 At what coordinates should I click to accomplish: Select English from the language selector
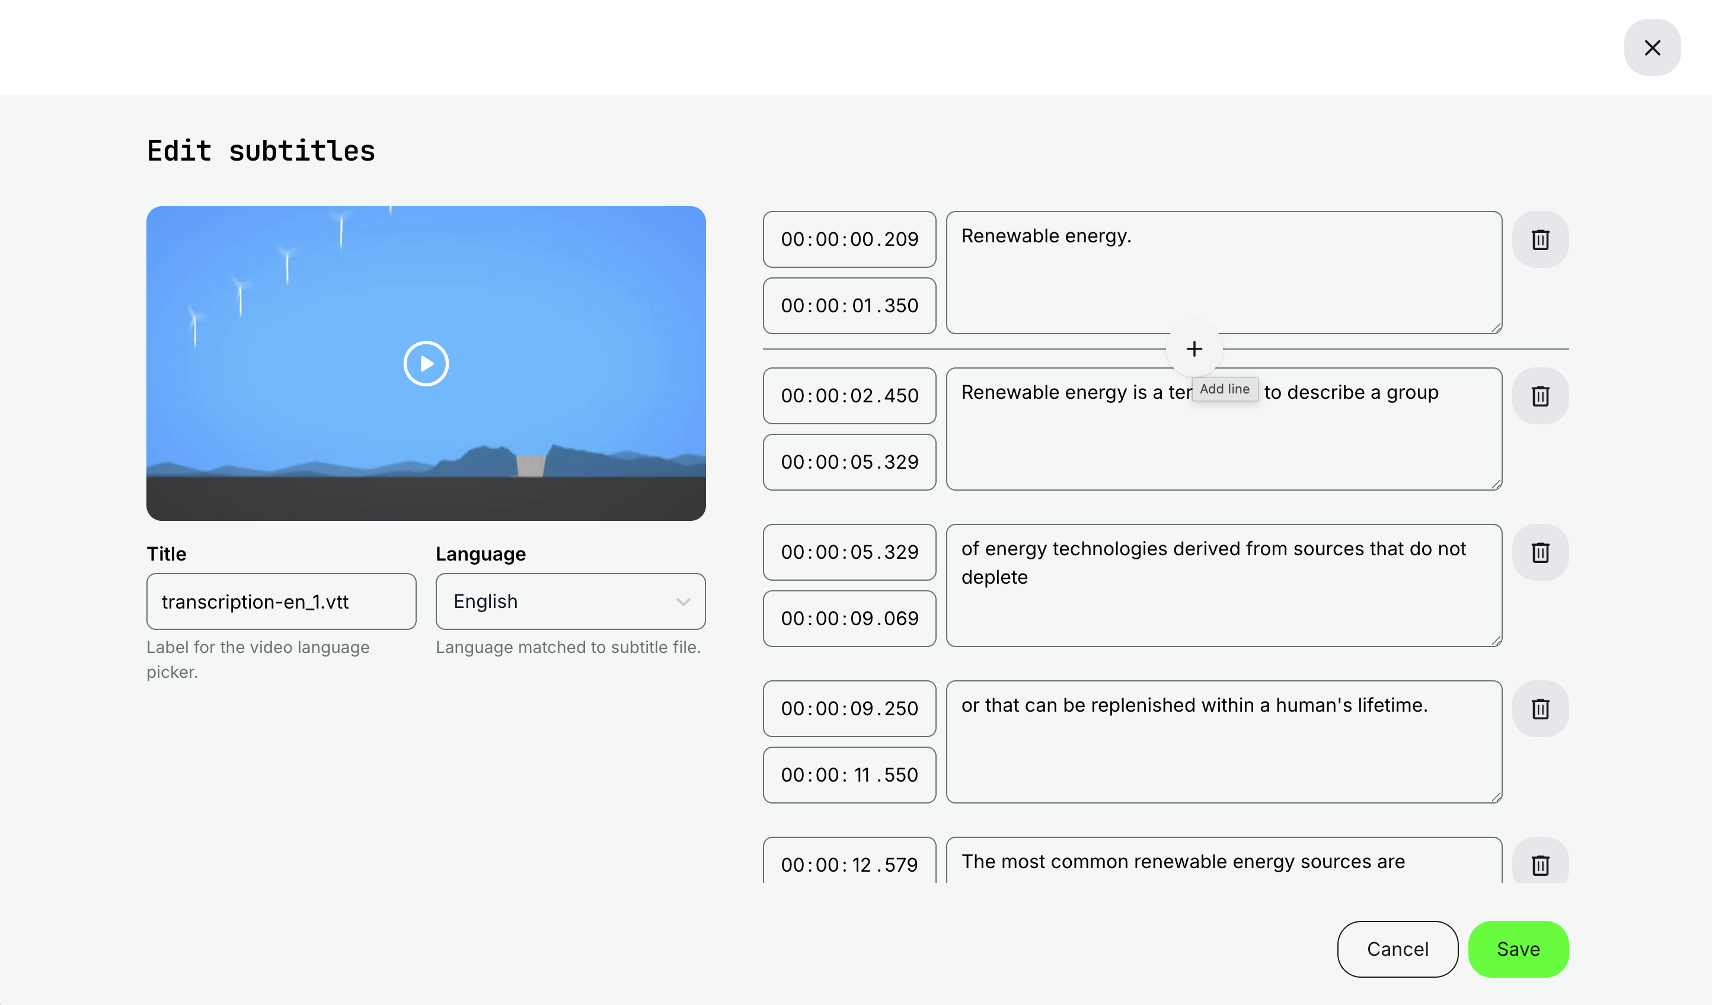pyautogui.click(x=571, y=601)
